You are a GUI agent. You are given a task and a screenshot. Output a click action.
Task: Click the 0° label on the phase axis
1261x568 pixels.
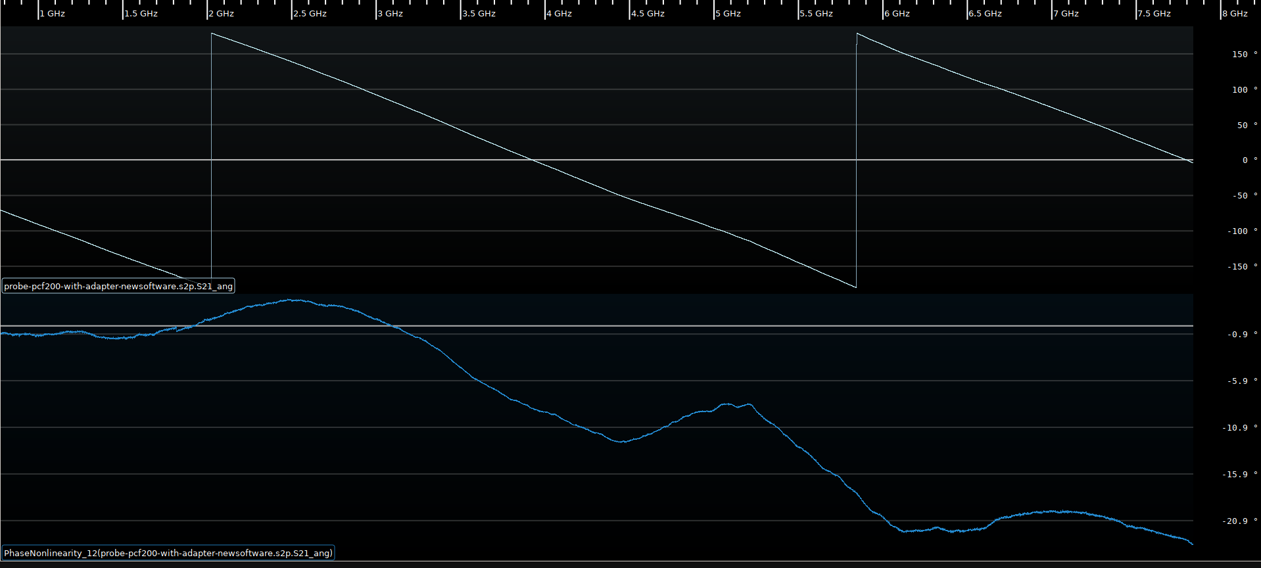pyautogui.click(x=1250, y=160)
